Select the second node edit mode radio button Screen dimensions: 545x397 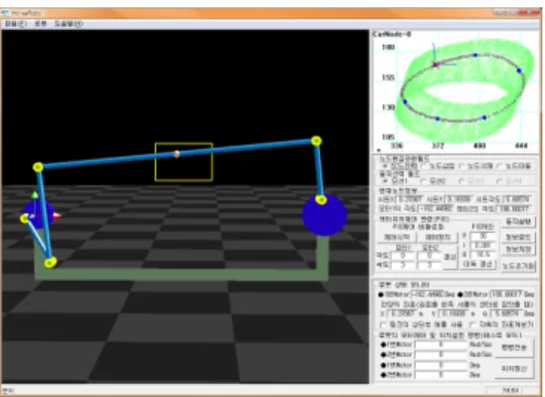coord(424,166)
